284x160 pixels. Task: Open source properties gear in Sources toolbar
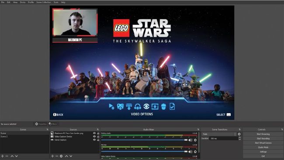click(x=61, y=156)
